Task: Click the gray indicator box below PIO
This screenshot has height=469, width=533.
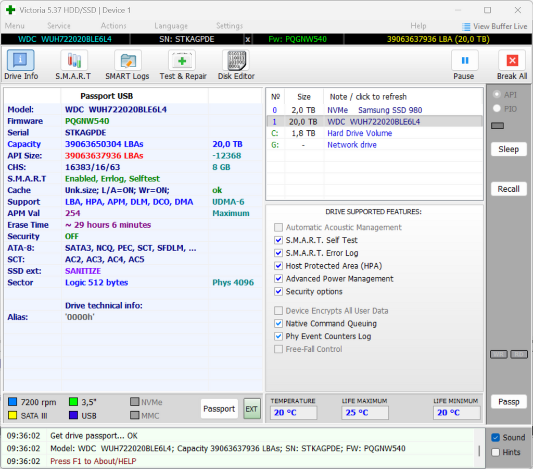Action: point(497,126)
